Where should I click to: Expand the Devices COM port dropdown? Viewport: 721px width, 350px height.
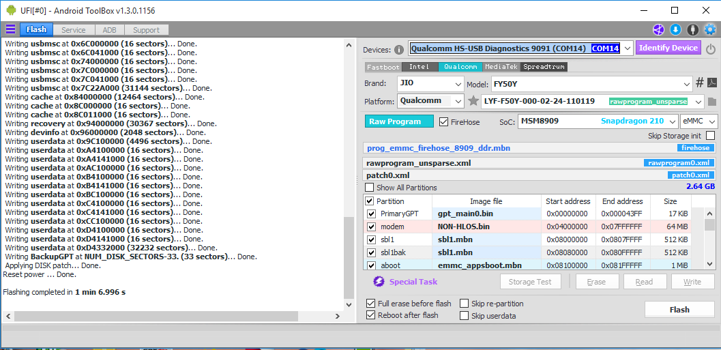pos(628,48)
